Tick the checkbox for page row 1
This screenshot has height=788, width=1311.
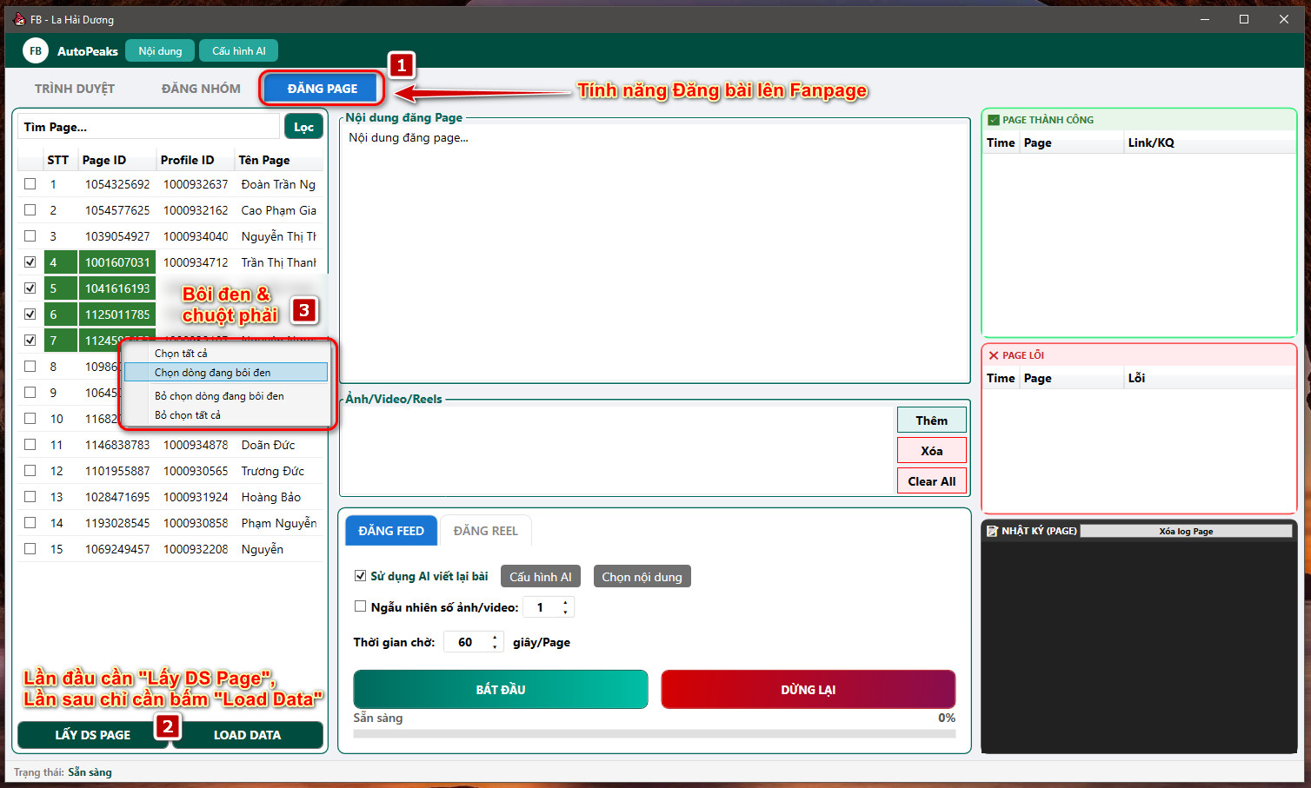[x=30, y=184]
